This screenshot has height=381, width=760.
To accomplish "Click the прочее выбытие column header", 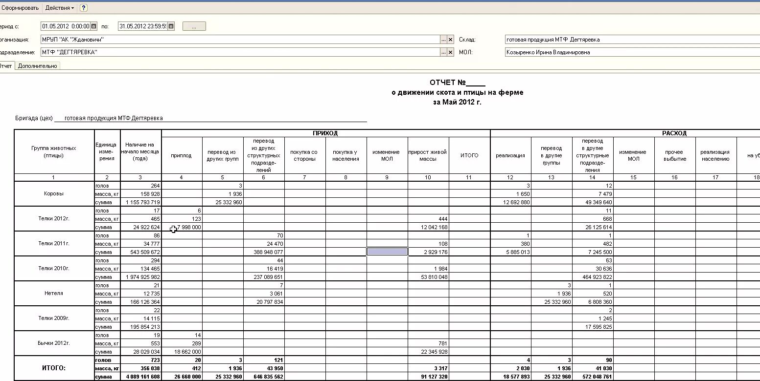I will pos(674,155).
